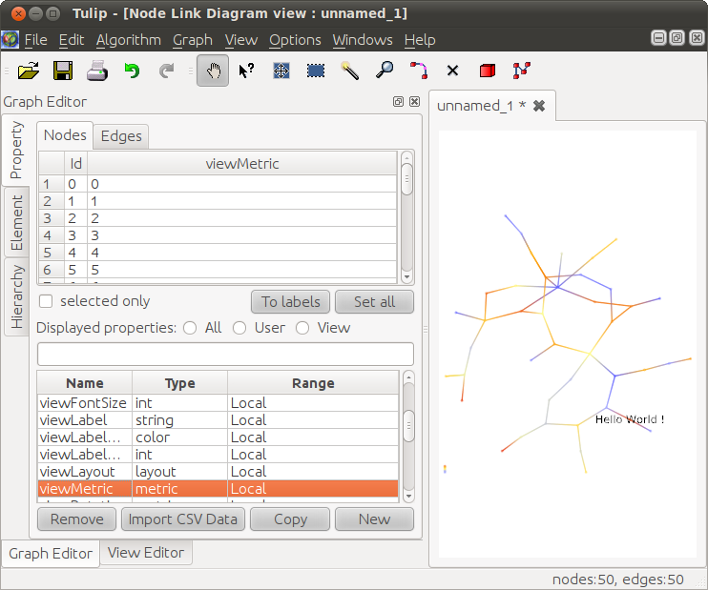
Task: Save graph with the floppy disk icon
Action: [x=63, y=71]
